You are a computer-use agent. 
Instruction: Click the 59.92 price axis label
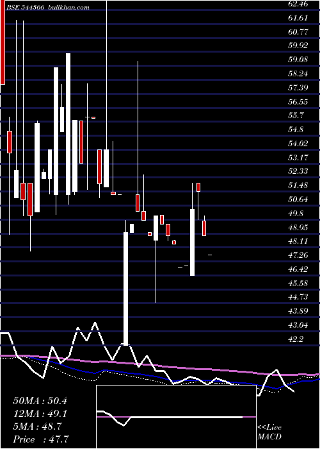point(298,46)
